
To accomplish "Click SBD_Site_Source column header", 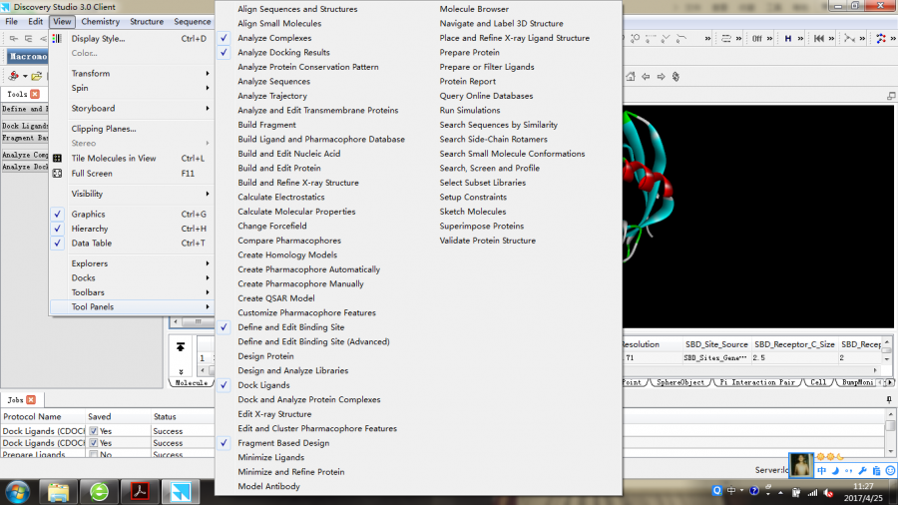I will click(x=716, y=344).
